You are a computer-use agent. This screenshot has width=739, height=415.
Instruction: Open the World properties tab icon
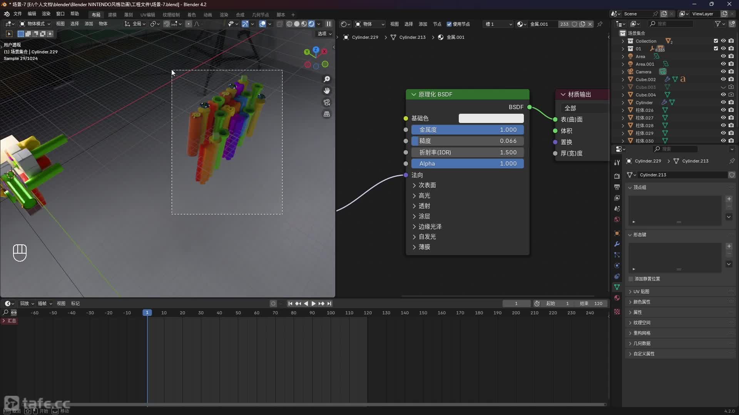click(x=617, y=219)
